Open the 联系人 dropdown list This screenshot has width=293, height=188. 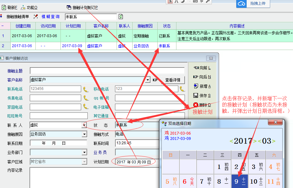tap(84, 125)
